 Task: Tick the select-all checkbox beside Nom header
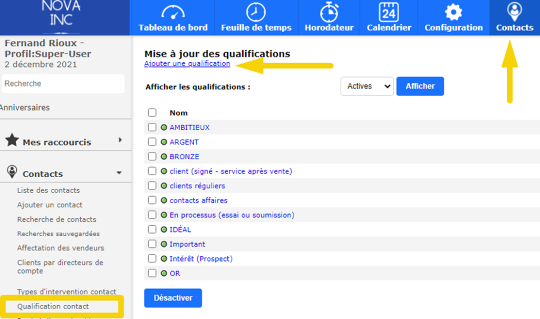click(x=152, y=112)
